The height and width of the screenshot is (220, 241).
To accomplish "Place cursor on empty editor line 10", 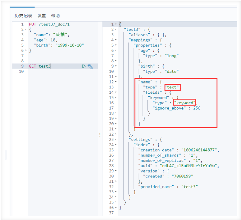I will 63,71.
